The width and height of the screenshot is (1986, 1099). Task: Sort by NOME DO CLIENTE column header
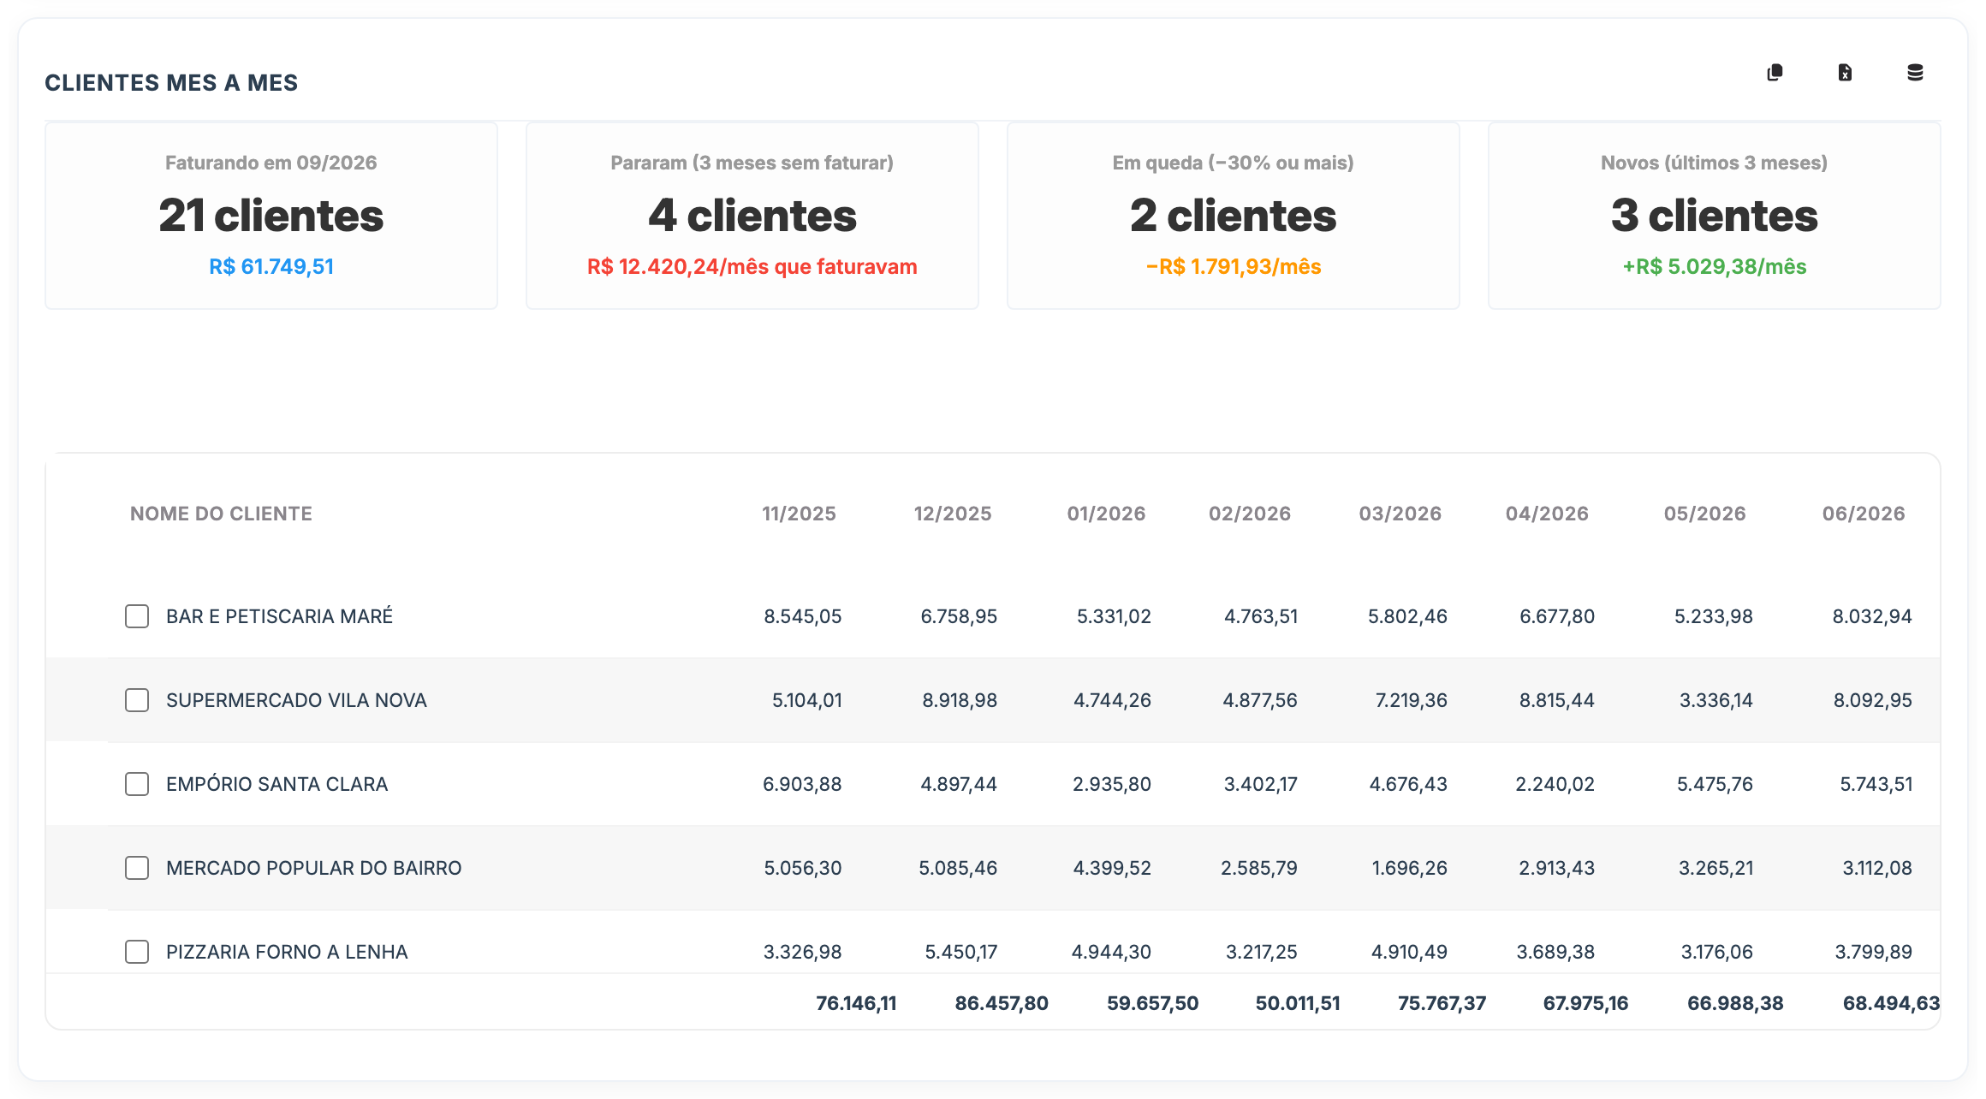(221, 514)
